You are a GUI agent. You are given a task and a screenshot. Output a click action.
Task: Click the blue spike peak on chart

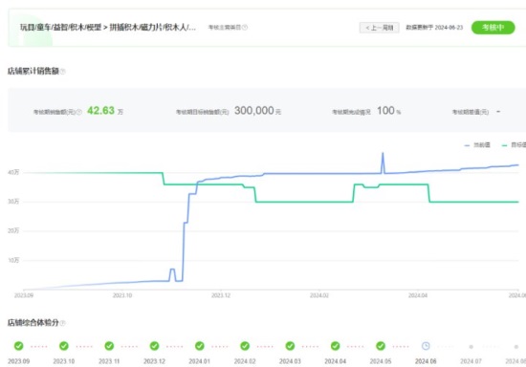pos(383,154)
